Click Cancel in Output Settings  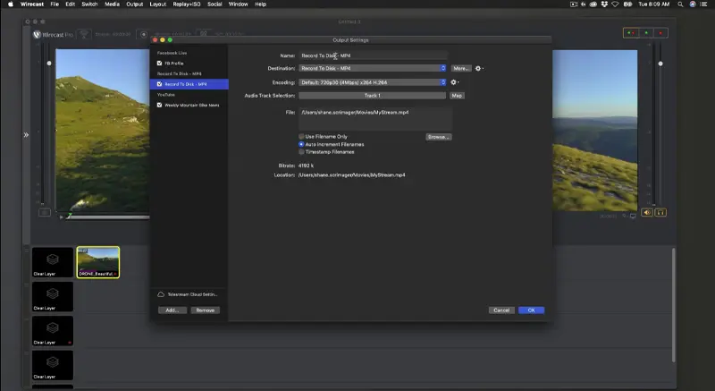(501, 310)
